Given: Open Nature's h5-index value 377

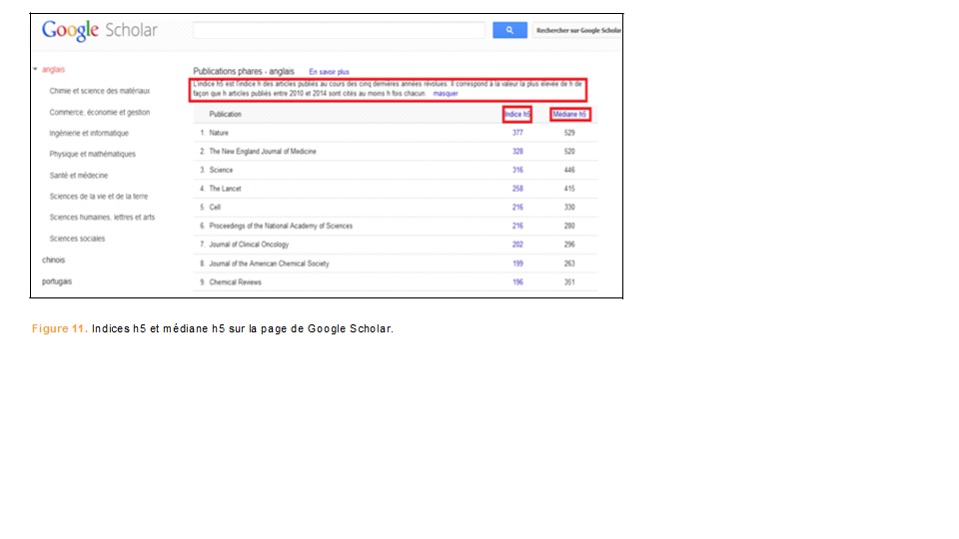Looking at the screenshot, I should point(517,133).
